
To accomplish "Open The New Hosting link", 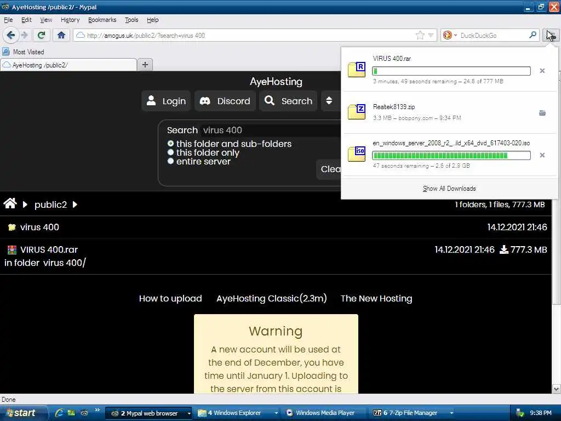I will click(376, 298).
